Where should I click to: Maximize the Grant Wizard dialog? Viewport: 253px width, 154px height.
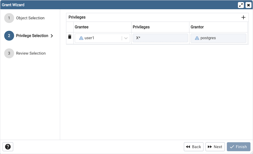click(x=241, y=5)
